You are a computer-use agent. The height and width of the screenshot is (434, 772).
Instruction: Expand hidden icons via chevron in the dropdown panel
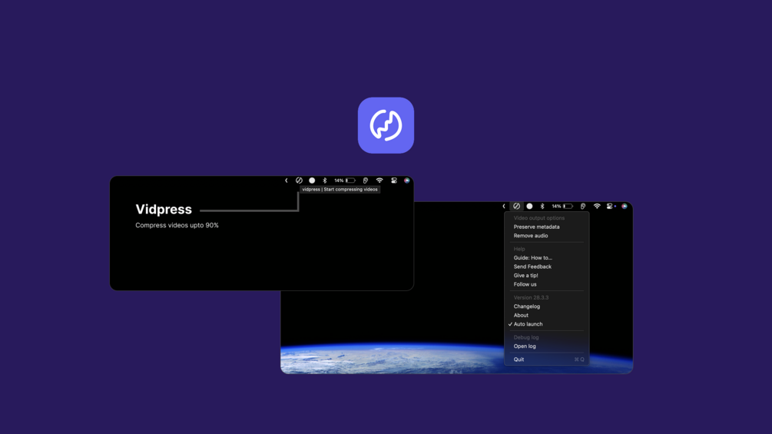[x=504, y=206]
